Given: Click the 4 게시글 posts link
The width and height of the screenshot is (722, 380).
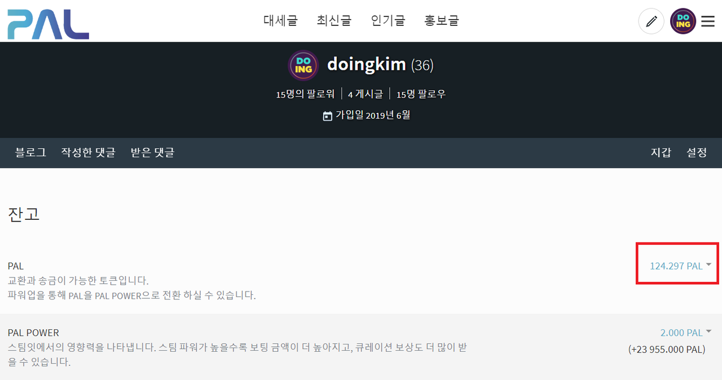Looking at the screenshot, I should (366, 94).
